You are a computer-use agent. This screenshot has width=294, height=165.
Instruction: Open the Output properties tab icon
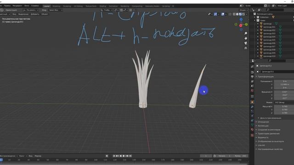252,77
